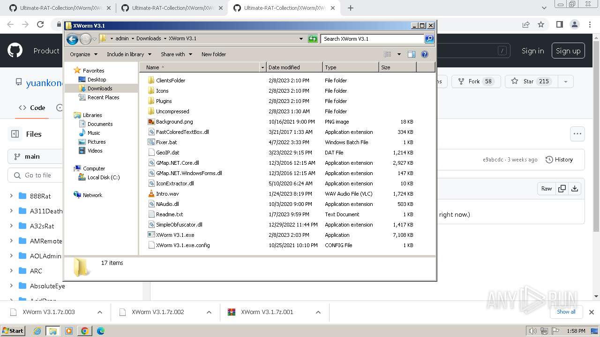Viewport: 600px width, 337px height.
Task: Copy raw file contents icon on GitHub
Action: 562,189
